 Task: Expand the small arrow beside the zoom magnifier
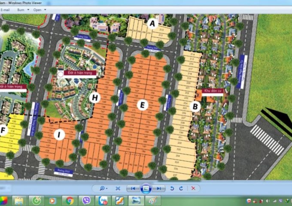[106, 188]
